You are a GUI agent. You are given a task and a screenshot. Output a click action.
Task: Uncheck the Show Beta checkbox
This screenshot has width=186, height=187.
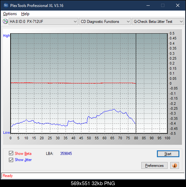[x=11, y=153]
